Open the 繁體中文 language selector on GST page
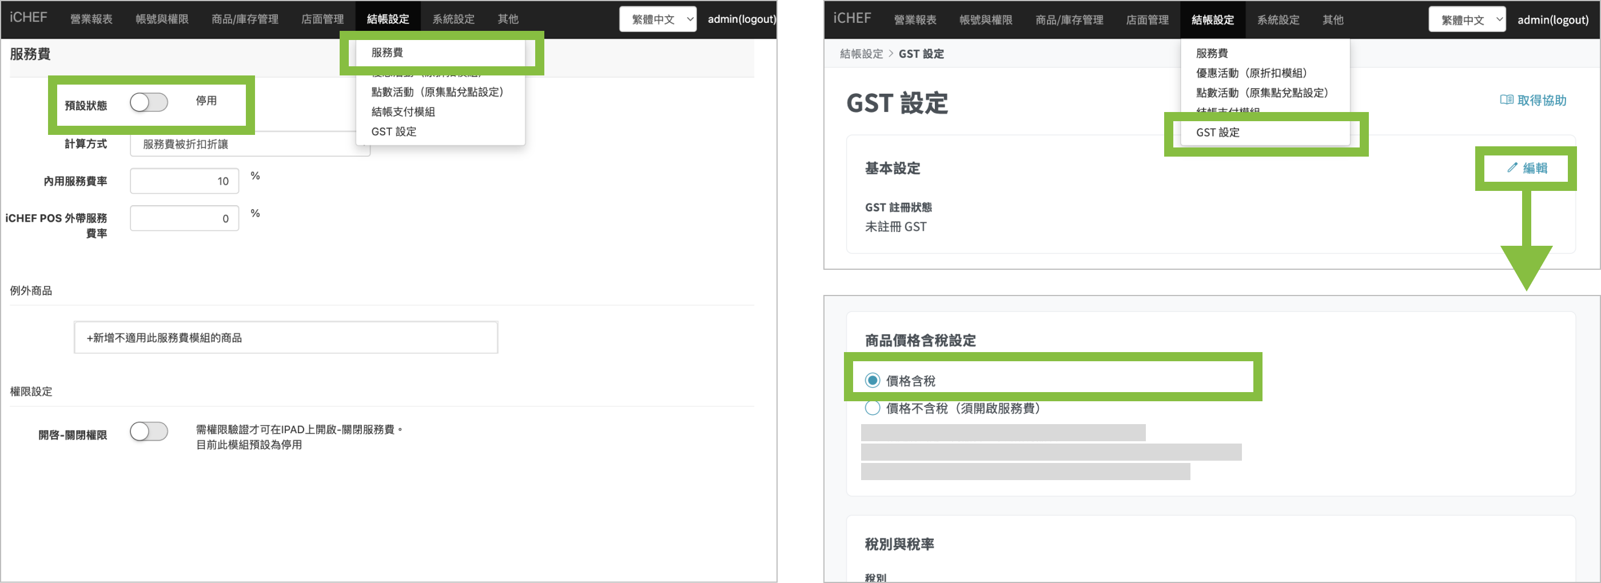1601x583 pixels. point(1467,20)
